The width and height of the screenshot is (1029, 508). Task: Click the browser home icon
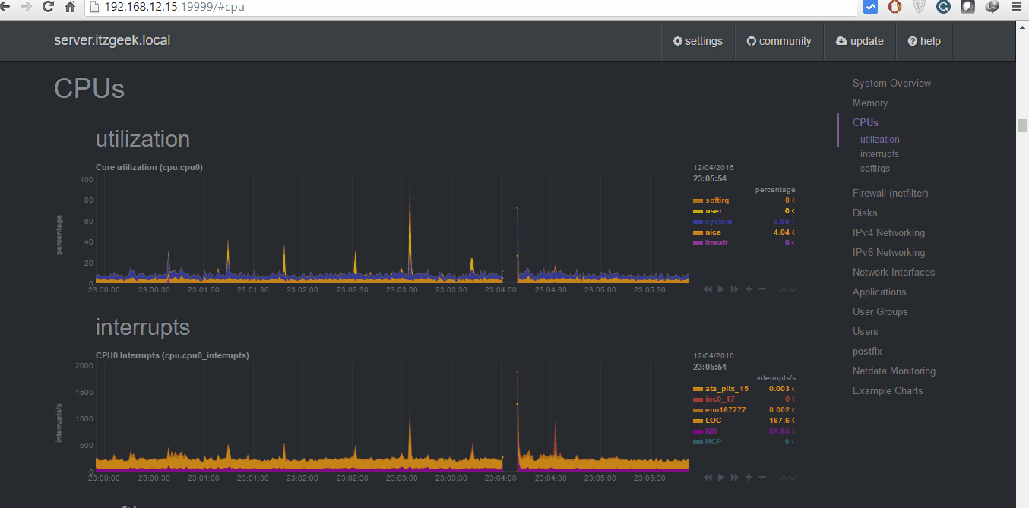69,6
